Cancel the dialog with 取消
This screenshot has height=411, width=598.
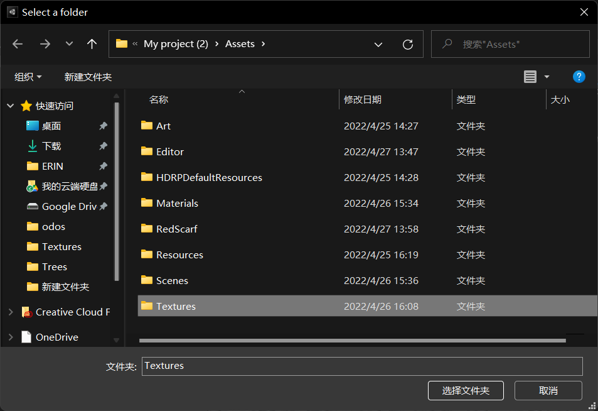click(548, 390)
